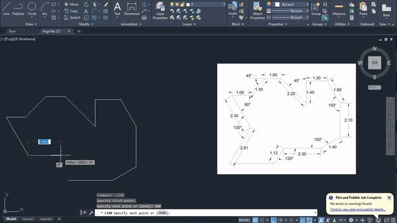Toggle layer lock icon in layer dropdown
The height and width of the screenshot is (223, 397).
click(x=182, y=4)
